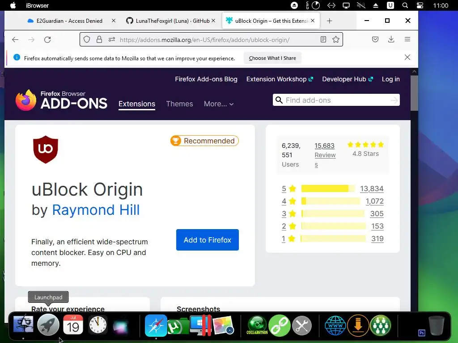Open Siri from the dock
Image resolution: width=458 pixels, height=343 pixels.
(120, 326)
